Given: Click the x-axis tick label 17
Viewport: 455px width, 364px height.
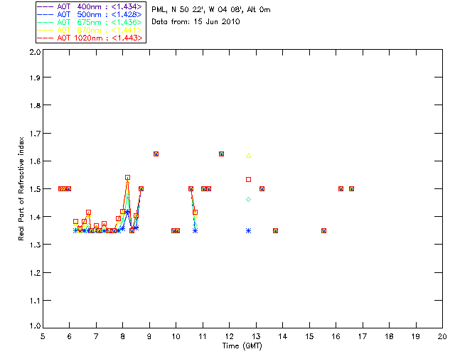Looking at the screenshot, I should (x=363, y=336).
